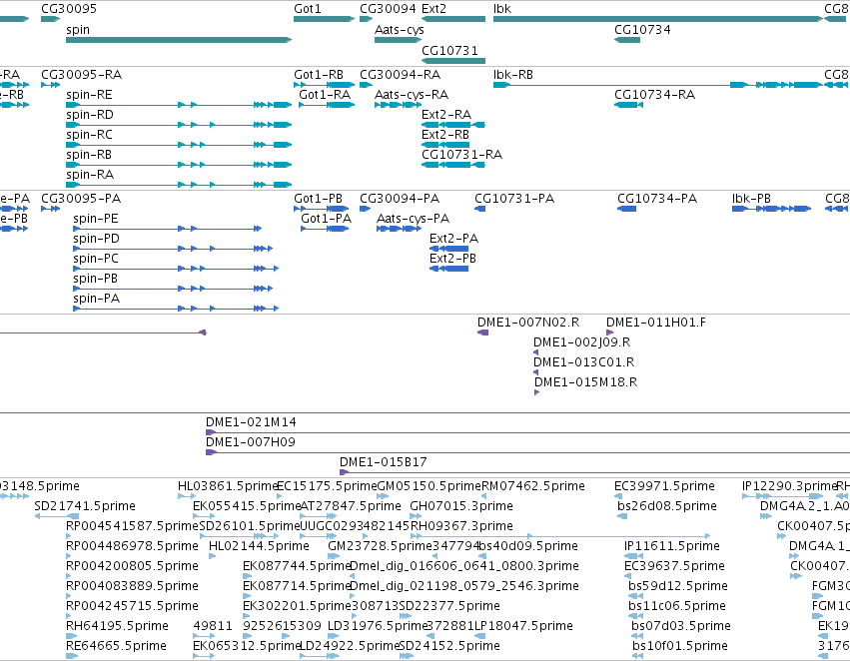Select transcript spin-RB
This screenshot has height=661, width=850.
tap(89, 155)
